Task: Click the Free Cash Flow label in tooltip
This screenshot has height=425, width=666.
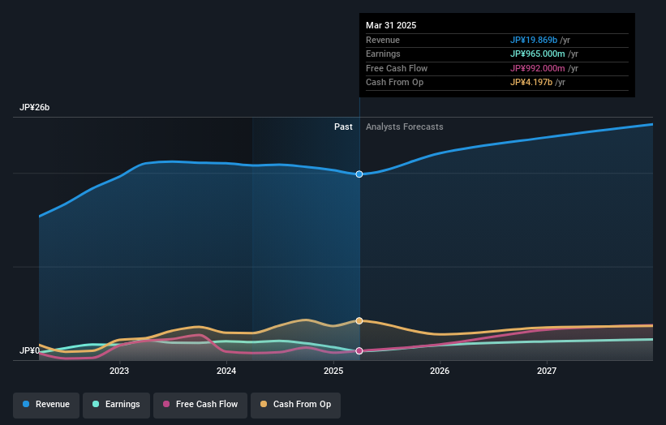Action: 397,68
